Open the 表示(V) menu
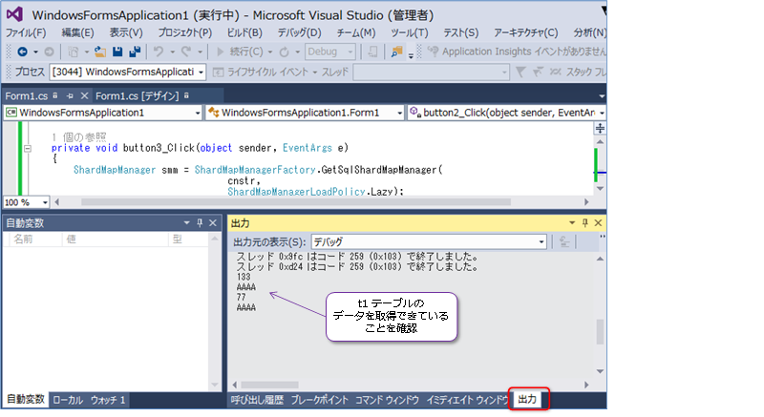 (126, 32)
